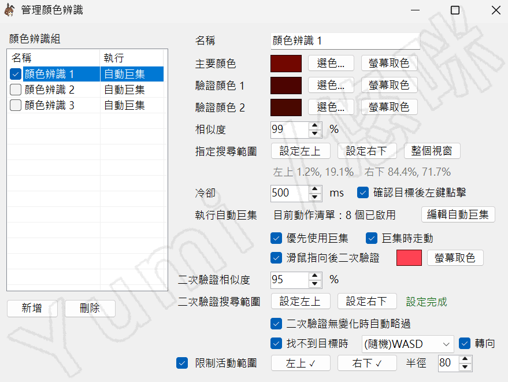The image size is (508, 382).
Task: Uncheck the 找不到目標時 option
Action: (276, 343)
